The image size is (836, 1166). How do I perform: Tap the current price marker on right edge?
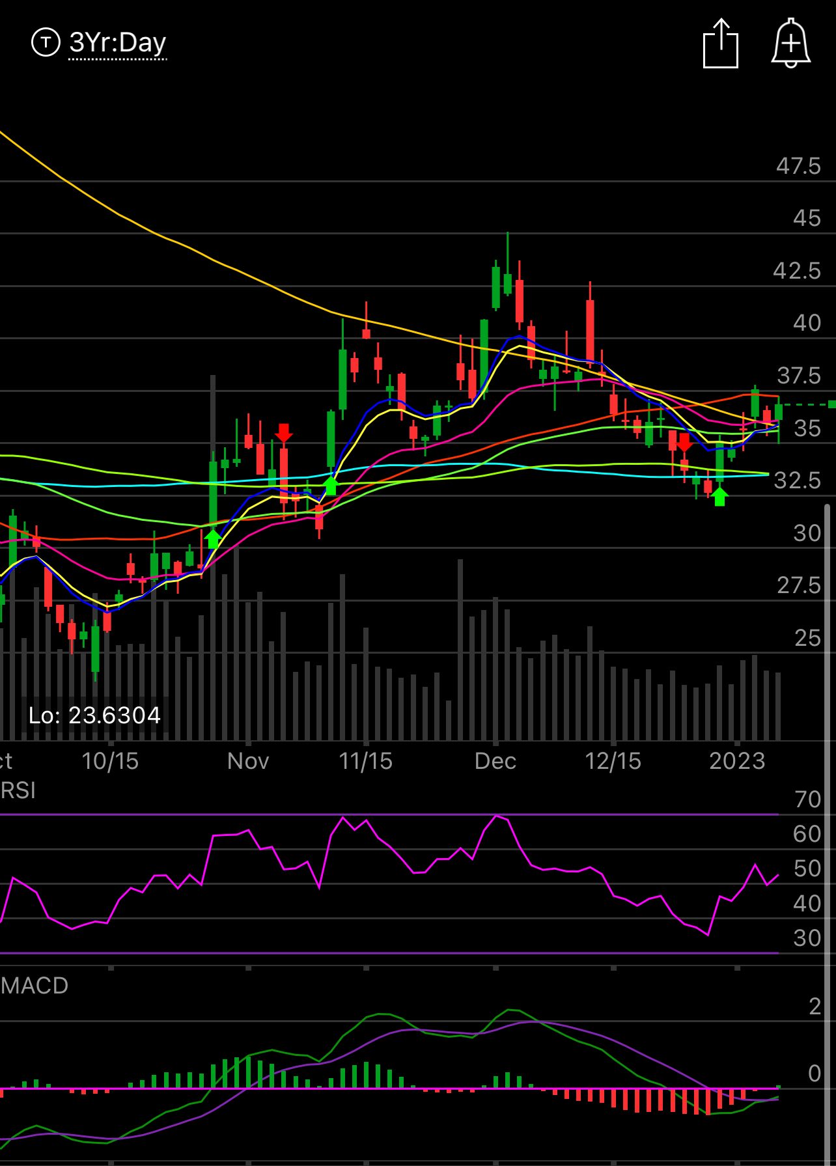[x=831, y=405]
